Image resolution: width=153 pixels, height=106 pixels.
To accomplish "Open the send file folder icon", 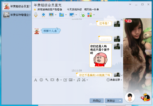I will 61,15.
